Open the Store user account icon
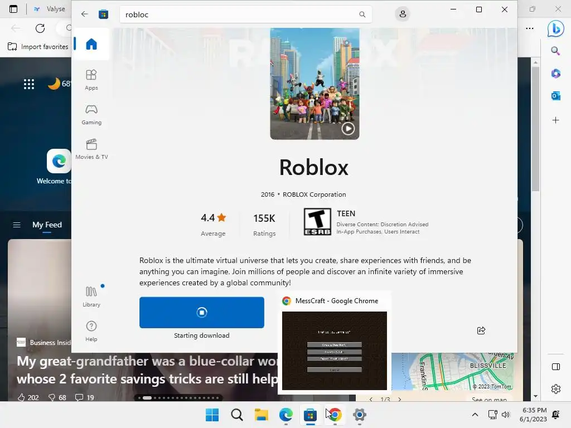 [403, 14]
